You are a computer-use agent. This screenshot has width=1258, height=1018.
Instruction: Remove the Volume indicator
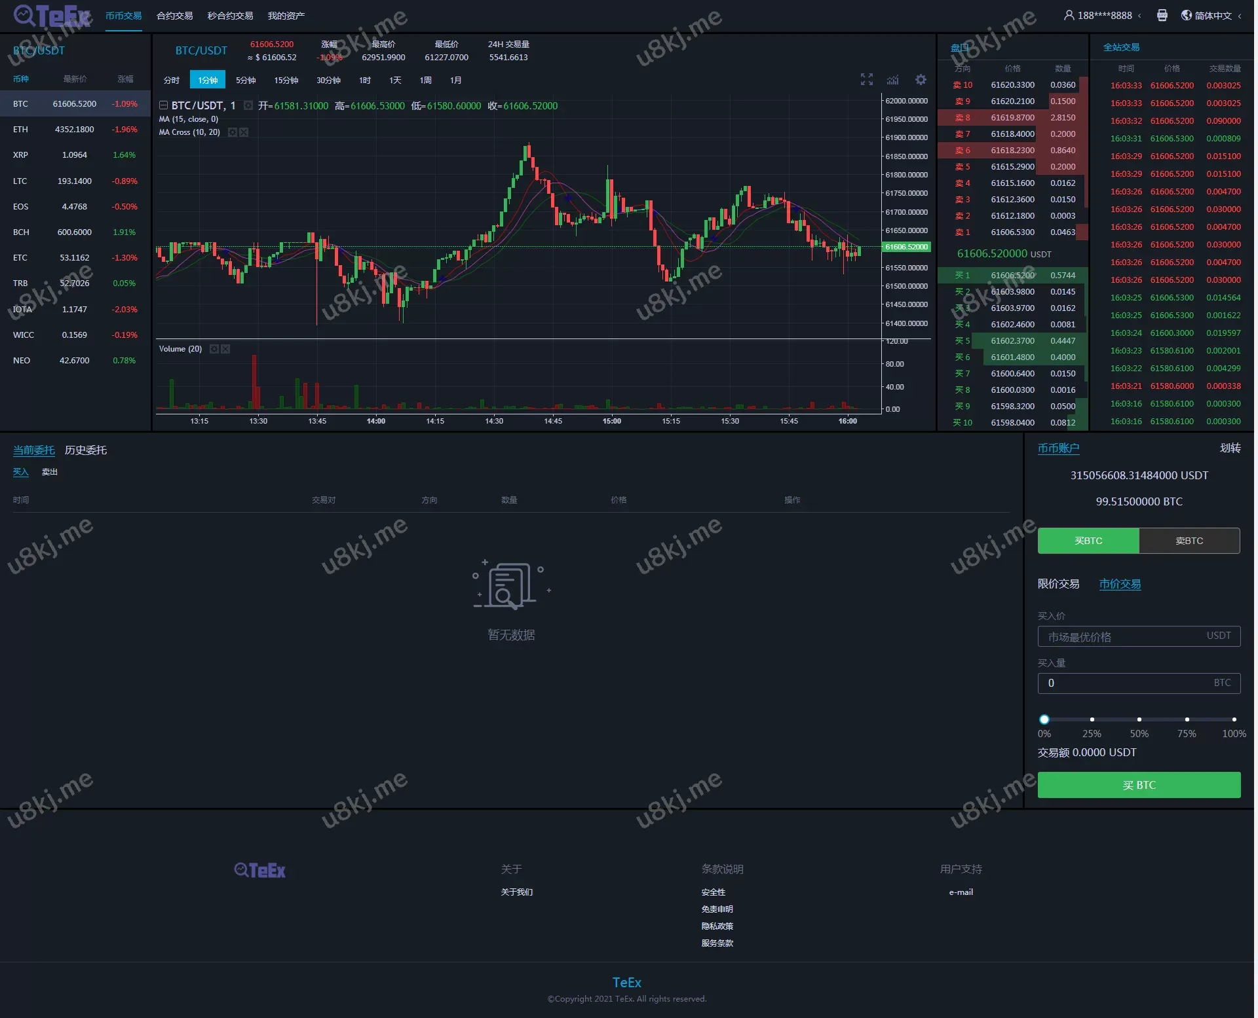pos(226,350)
